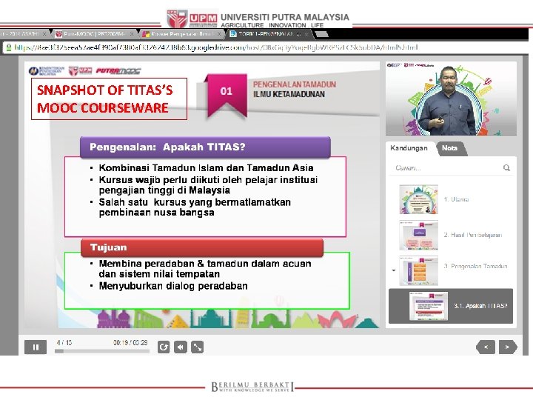Collapse the Pengenalan Tamadun section arrow
533x400 pixels.
(x=394, y=270)
